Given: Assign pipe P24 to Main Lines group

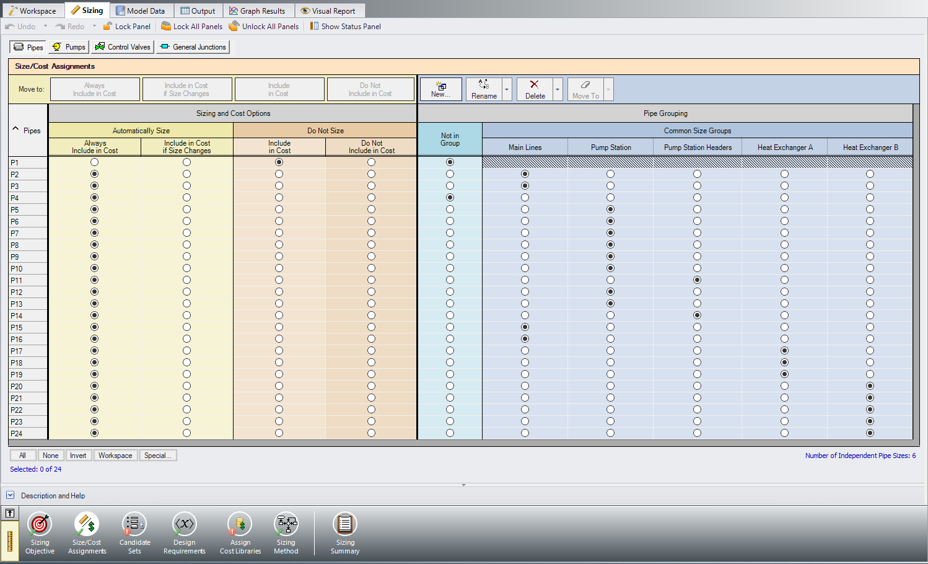Looking at the screenshot, I should (x=525, y=433).
